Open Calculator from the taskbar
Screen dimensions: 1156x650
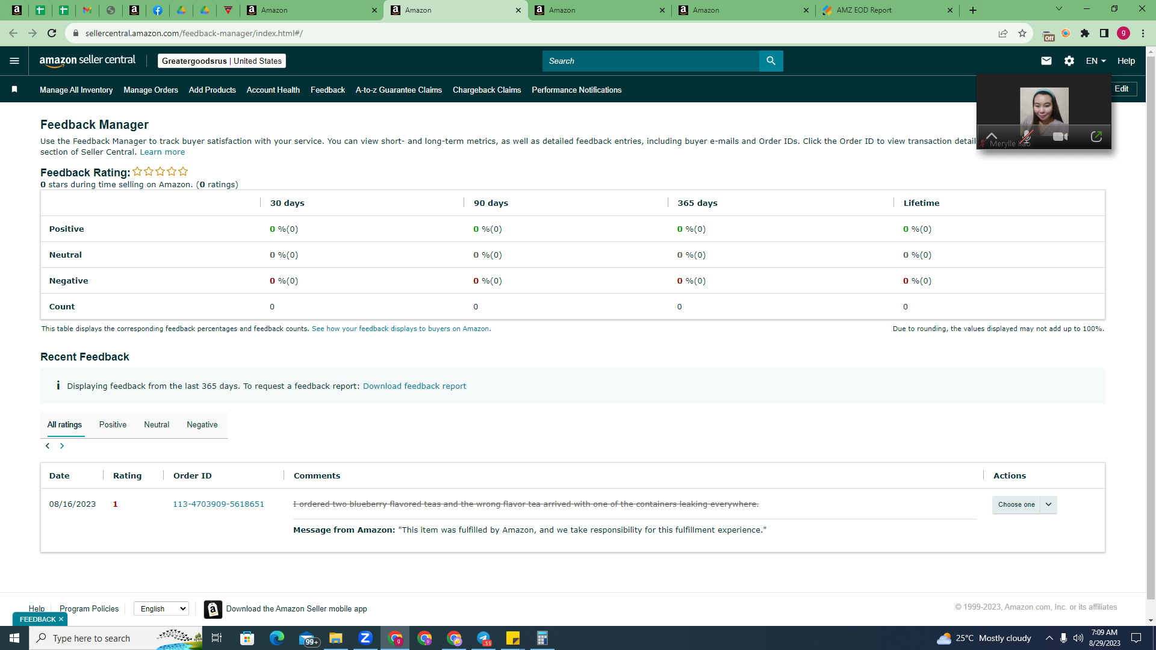[x=542, y=638]
